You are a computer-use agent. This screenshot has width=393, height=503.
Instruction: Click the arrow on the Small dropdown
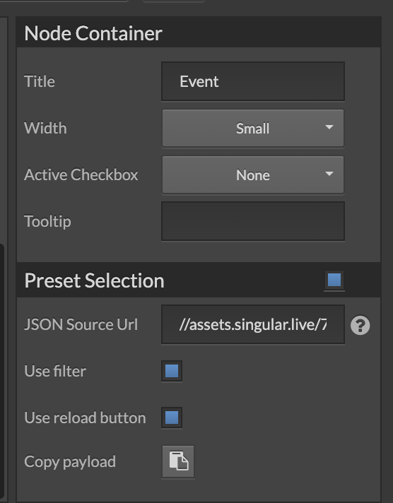tap(329, 127)
